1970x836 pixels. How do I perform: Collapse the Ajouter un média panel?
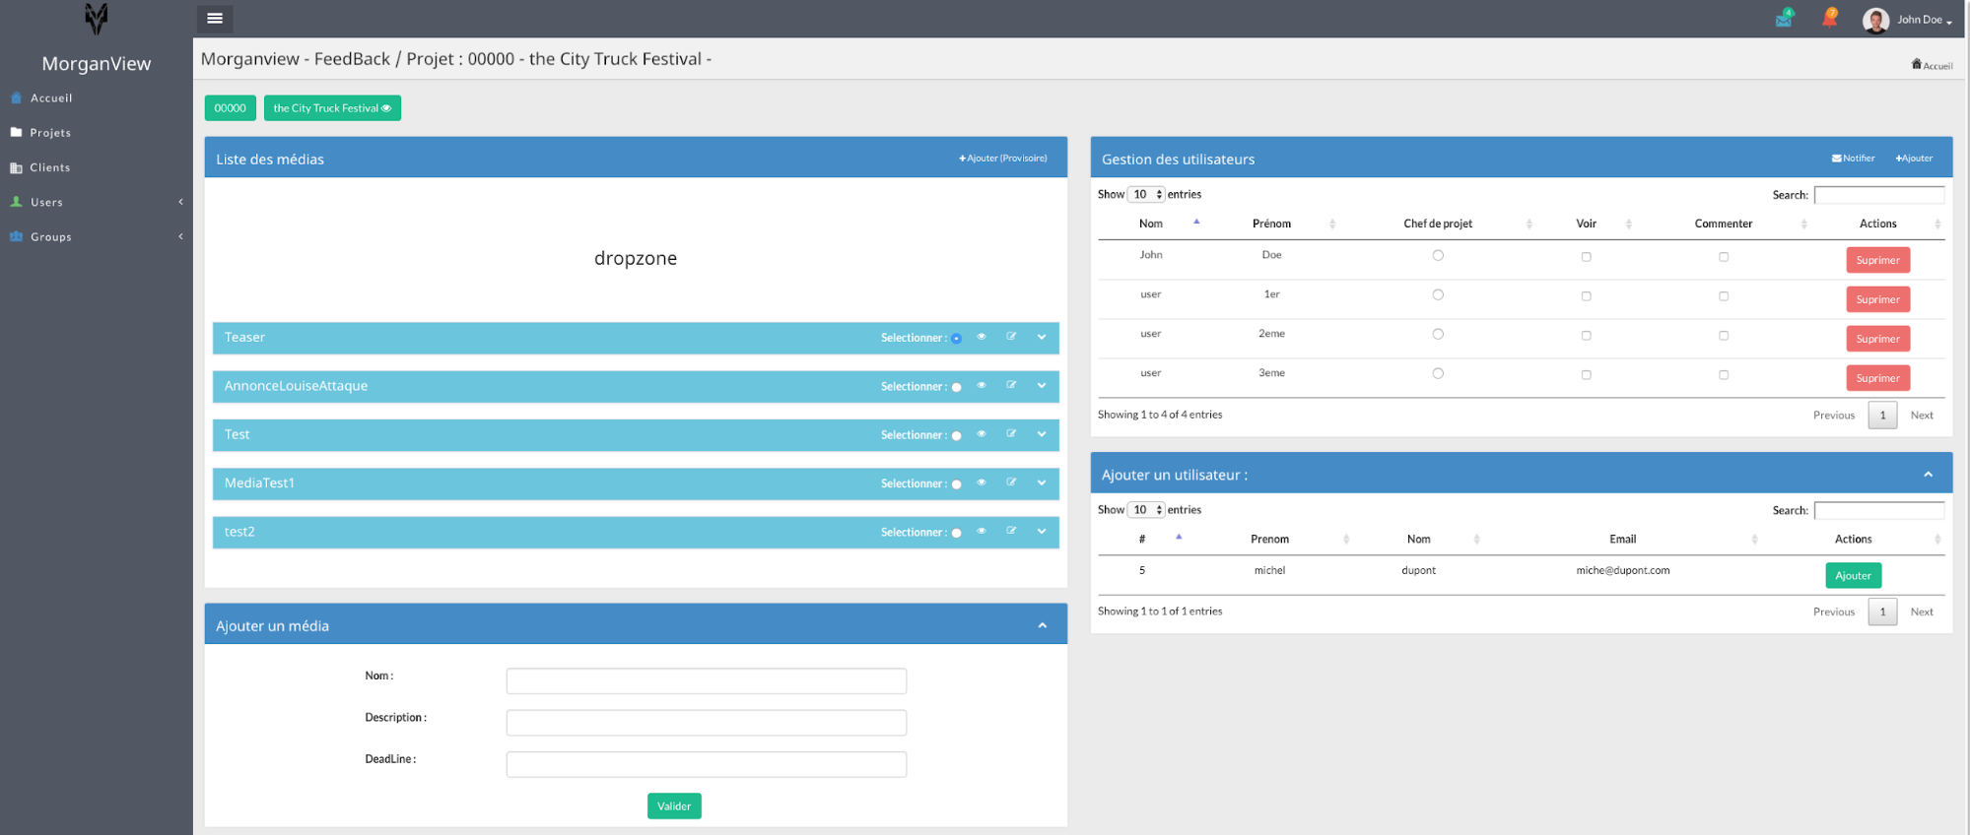tap(1042, 625)
